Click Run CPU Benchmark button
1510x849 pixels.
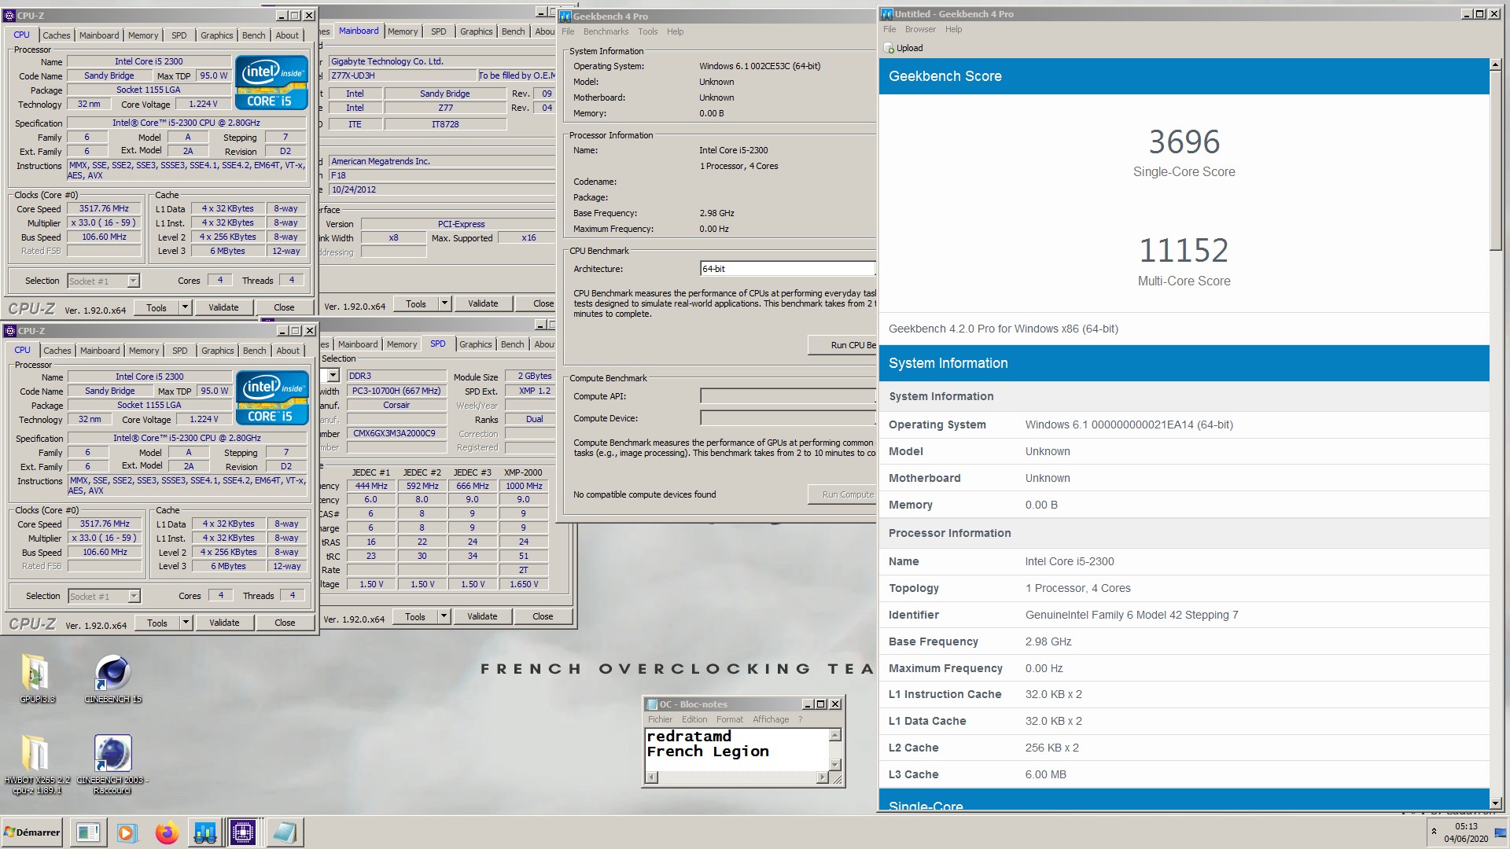[x=842, y=345]
